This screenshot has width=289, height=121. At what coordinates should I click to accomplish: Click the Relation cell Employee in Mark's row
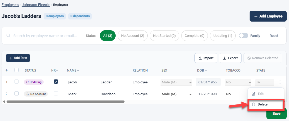point(140,94)
